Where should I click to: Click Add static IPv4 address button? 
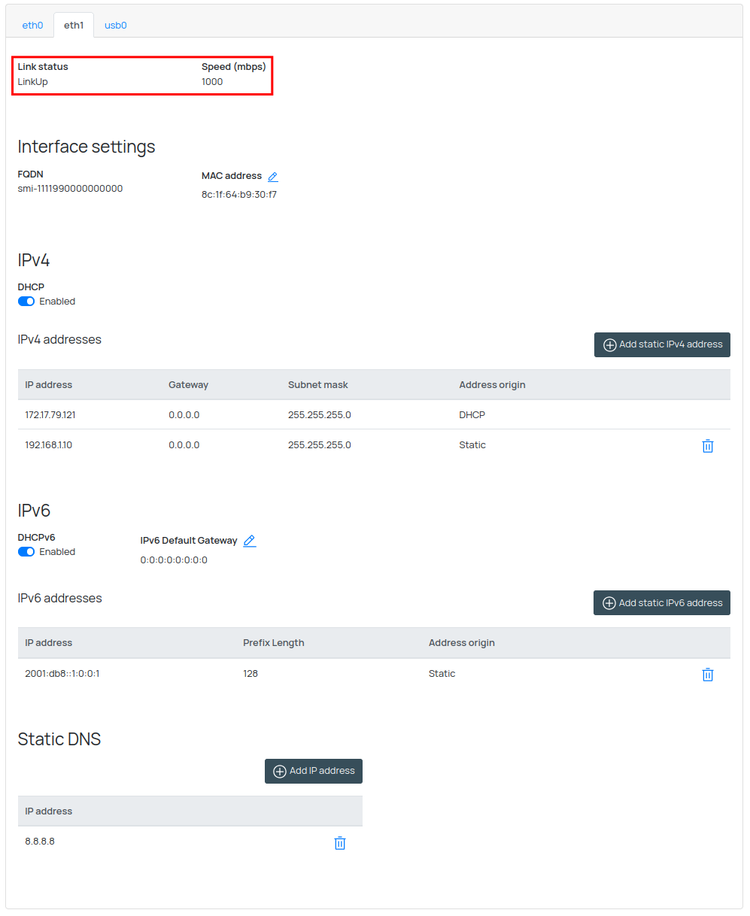pos(662,344)
